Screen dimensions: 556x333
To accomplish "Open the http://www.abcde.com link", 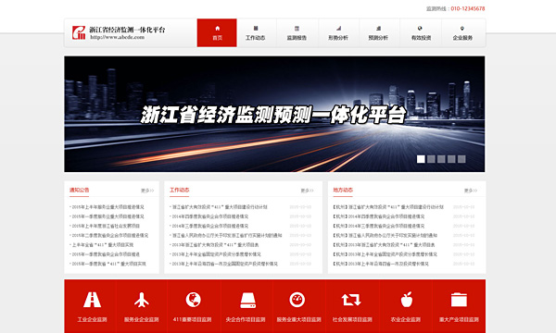I will [117, 37].
